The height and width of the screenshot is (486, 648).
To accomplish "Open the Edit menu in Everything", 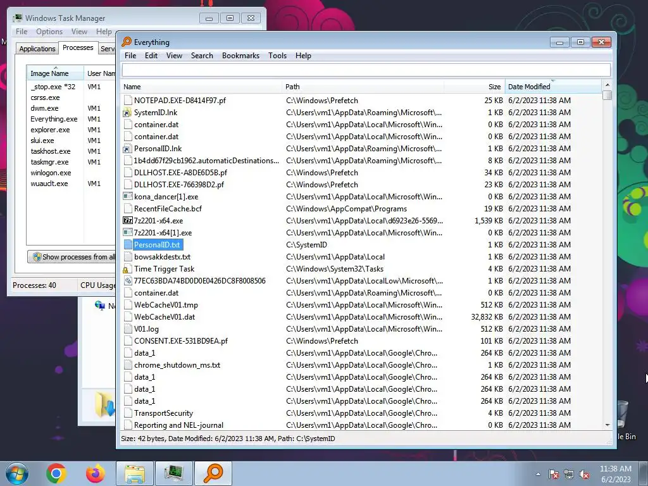I will [x=151, y=56].
